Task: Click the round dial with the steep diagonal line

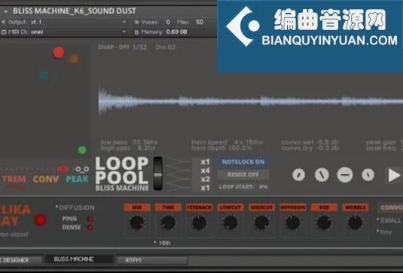Action: click(x=322, y=174)
